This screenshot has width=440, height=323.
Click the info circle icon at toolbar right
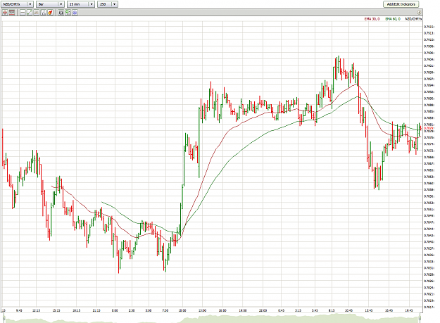419,13
